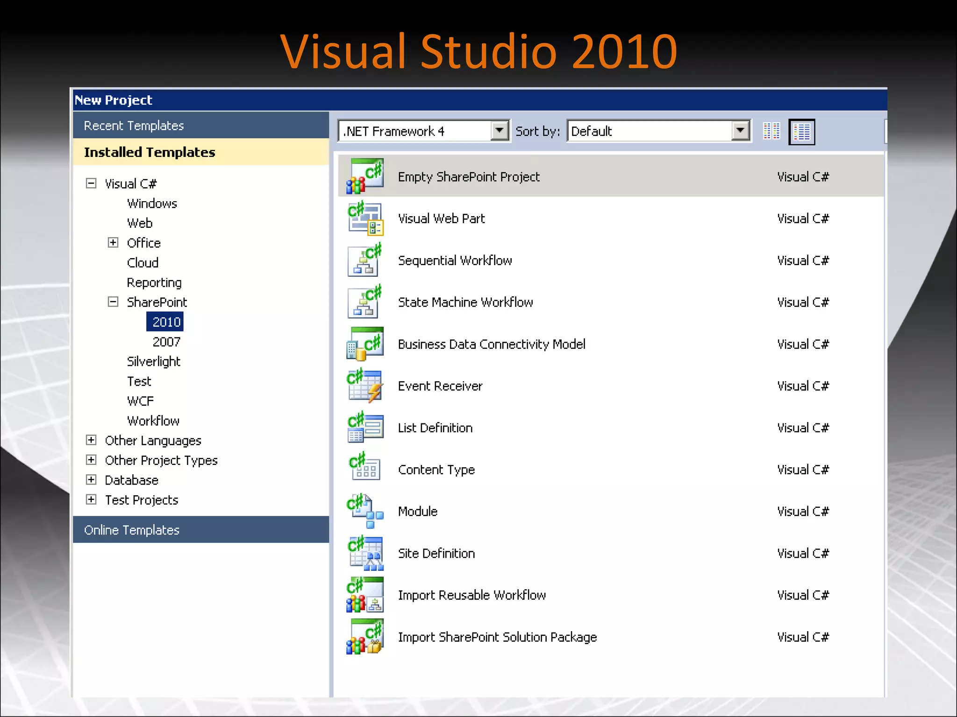The width and height of the screenshot is (957, 717).
Task: Click 'Visual C#' language in Event Receiver row
Action: (803, 386)
